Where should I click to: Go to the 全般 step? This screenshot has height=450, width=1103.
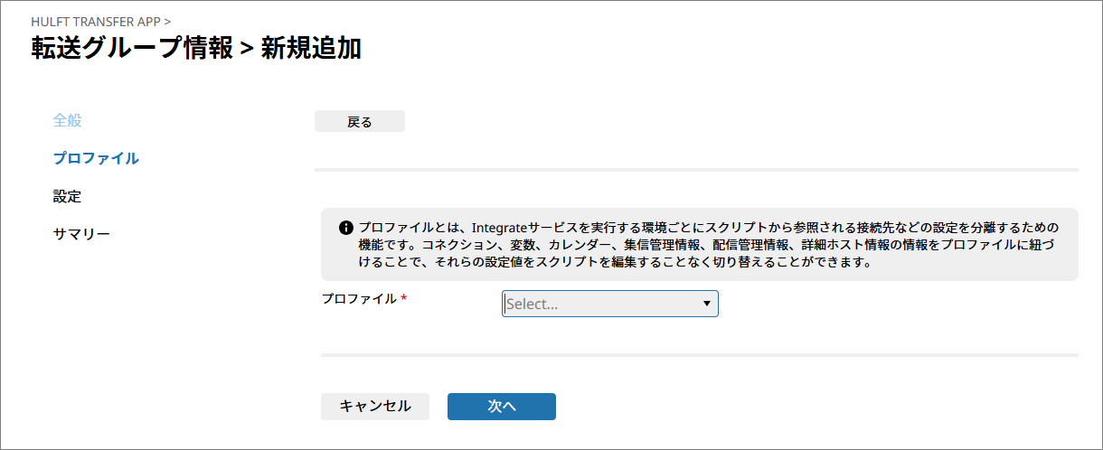click(x=68, y=120)
